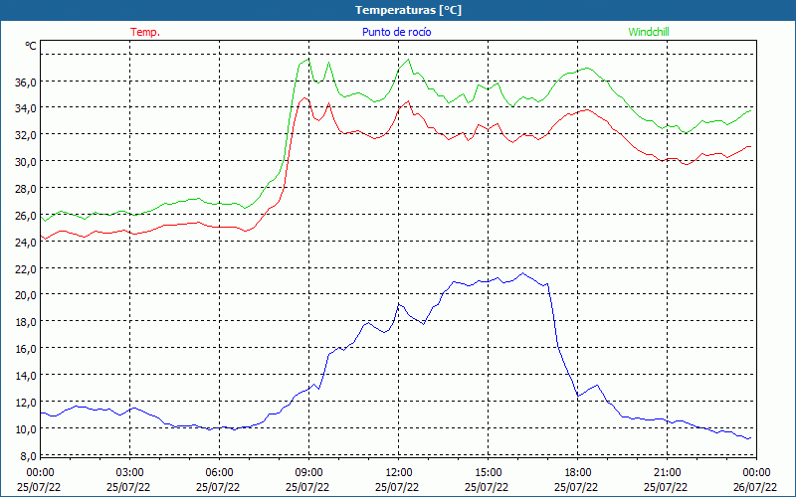
Task: Click the 24,0 y-axis value
Action: [x=26, y=242]
